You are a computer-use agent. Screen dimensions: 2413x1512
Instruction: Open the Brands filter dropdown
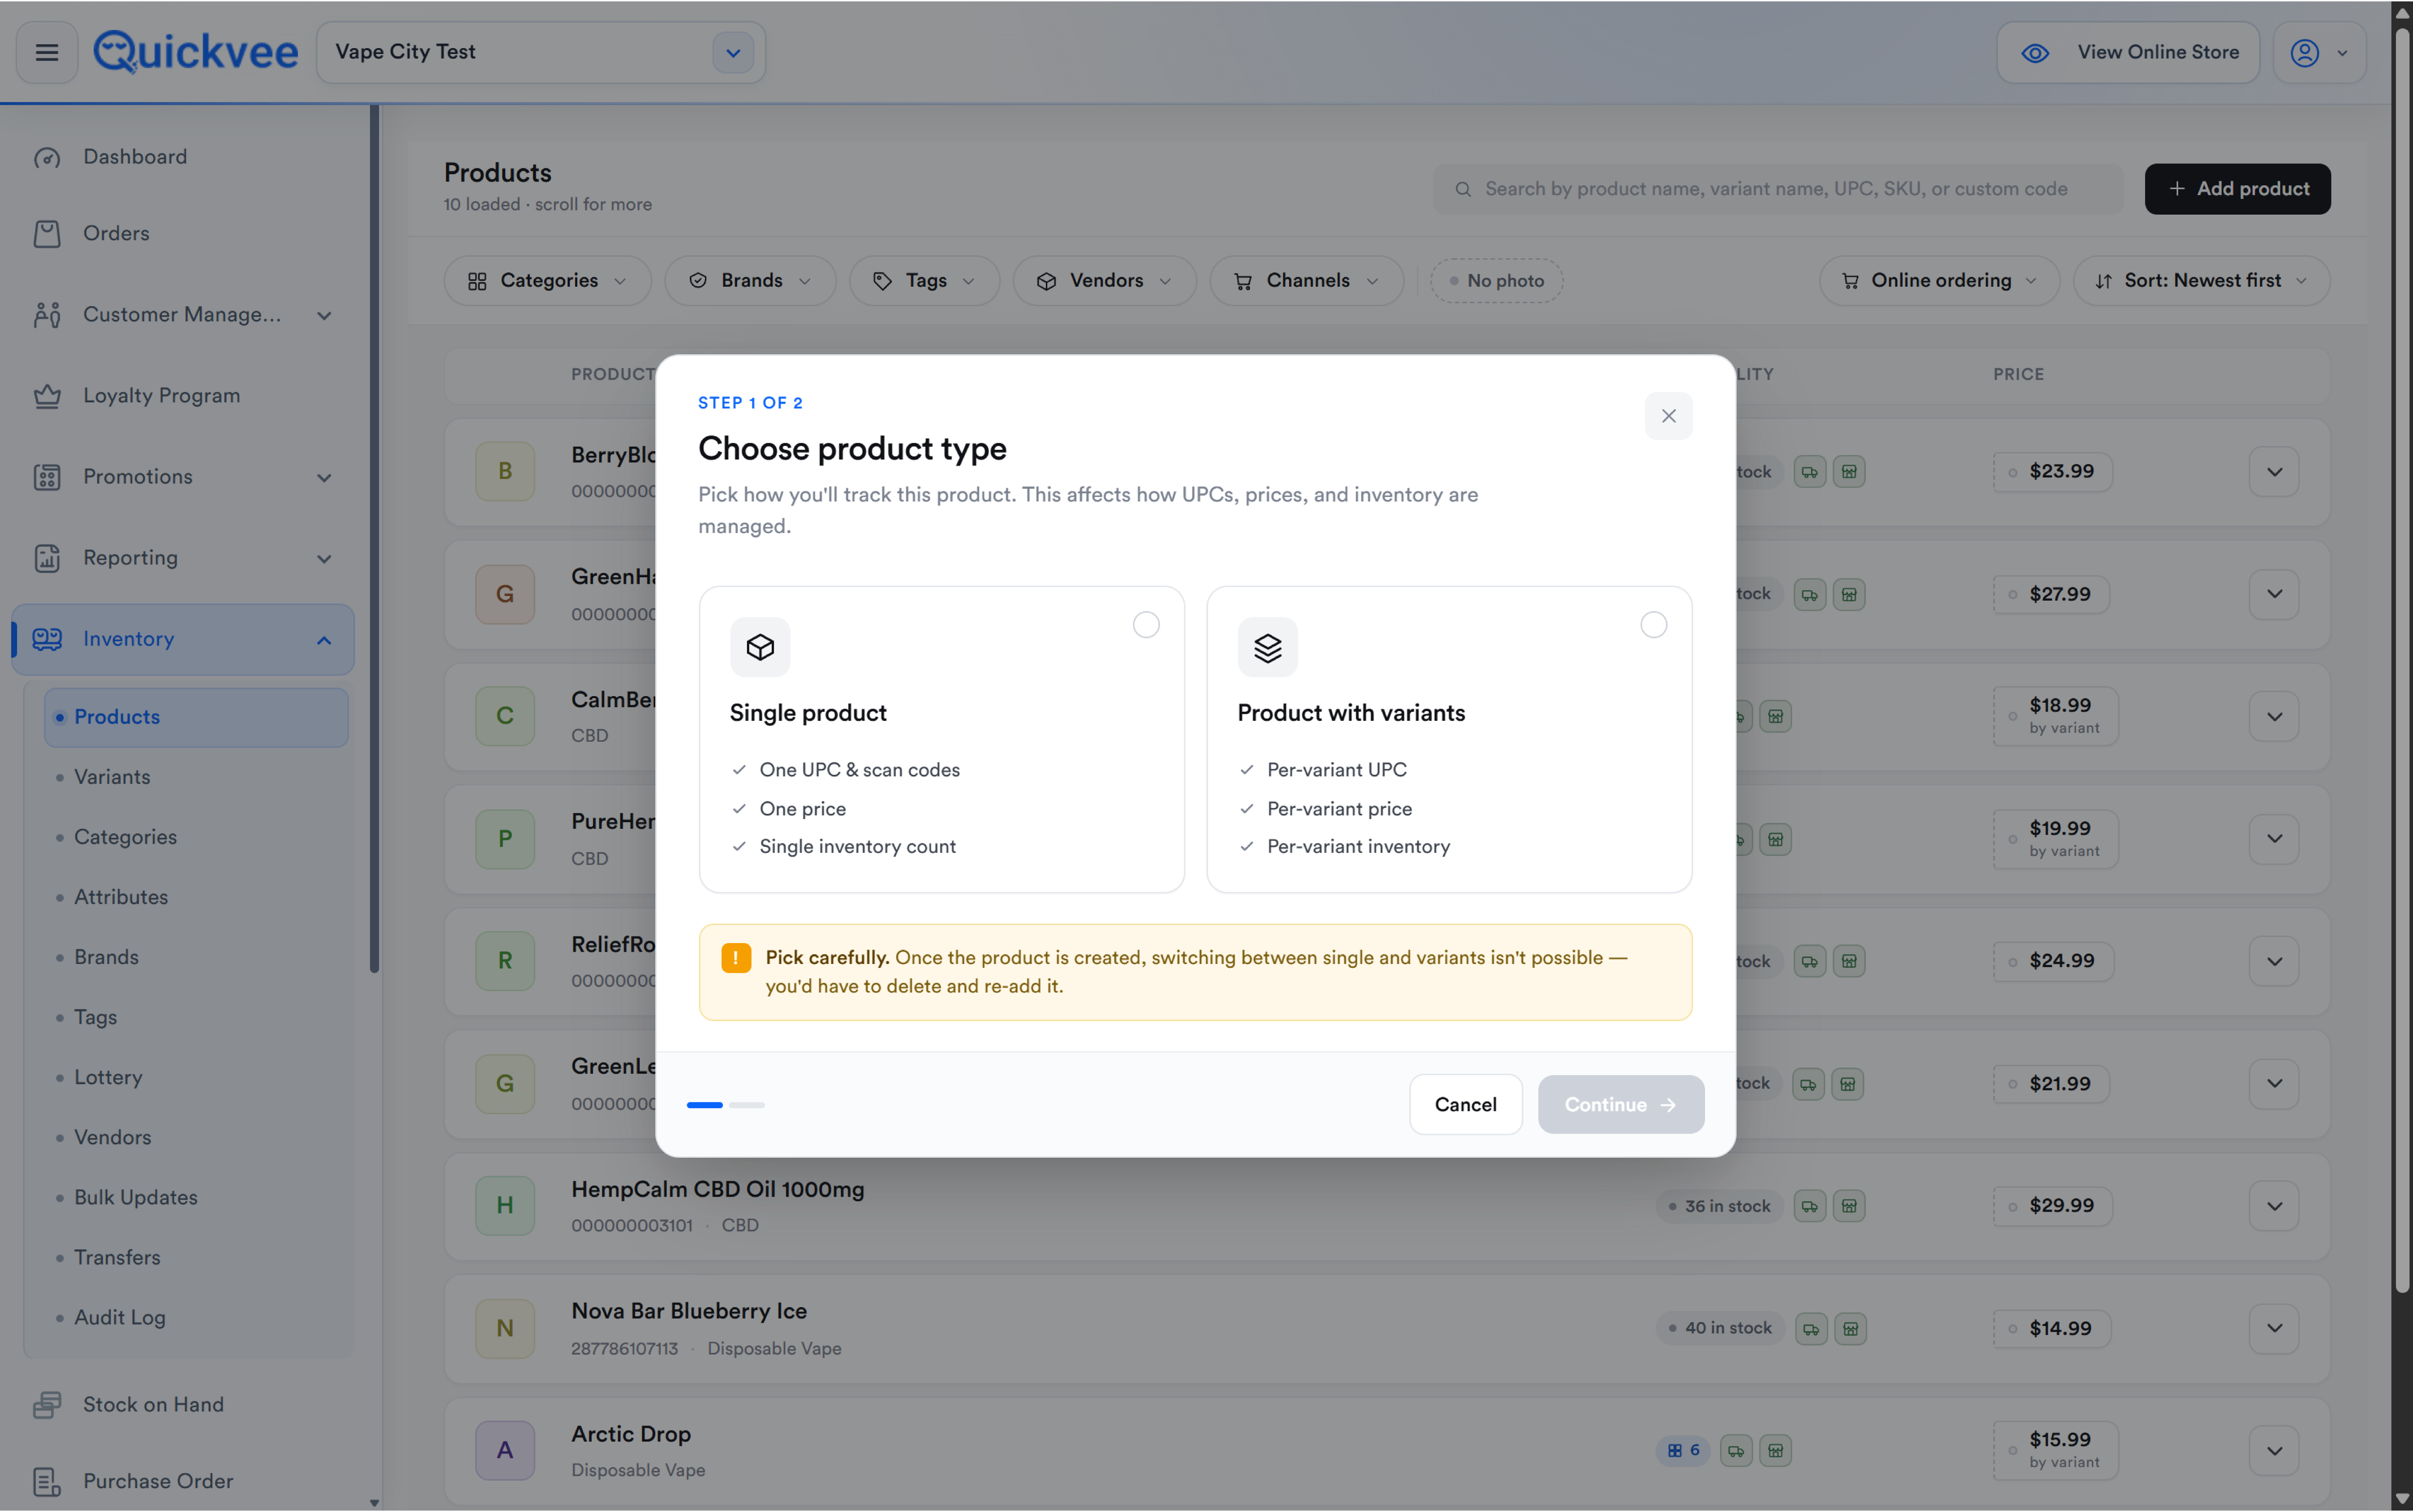tap(750, 281)
